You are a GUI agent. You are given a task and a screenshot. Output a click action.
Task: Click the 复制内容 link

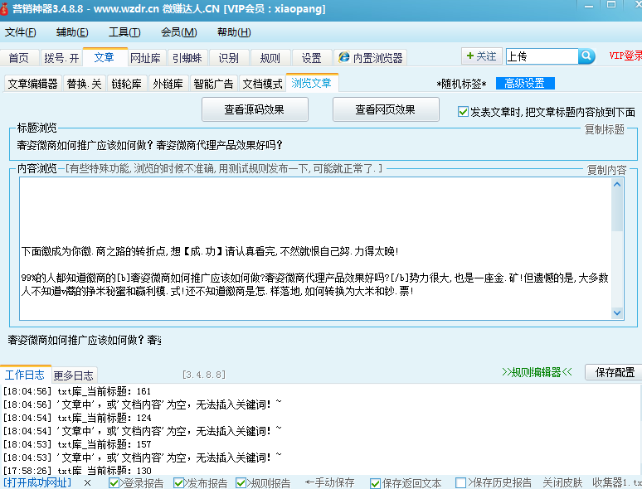click(606, 170)
